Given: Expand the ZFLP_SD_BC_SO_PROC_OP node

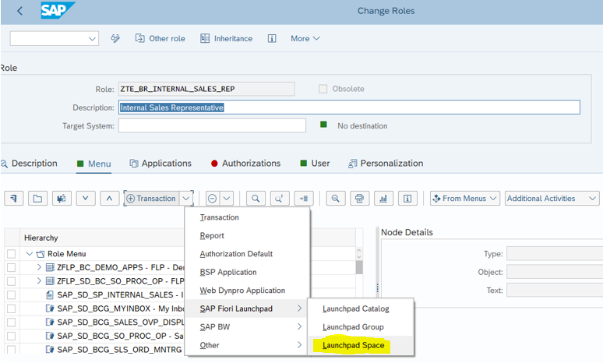Looking at the screenshot, I should coord(39,281).
